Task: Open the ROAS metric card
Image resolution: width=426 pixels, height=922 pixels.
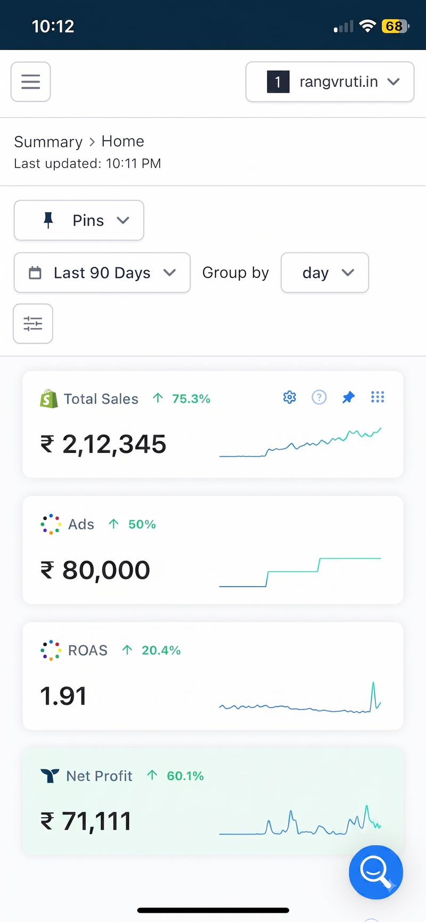Action: (213, 676)
